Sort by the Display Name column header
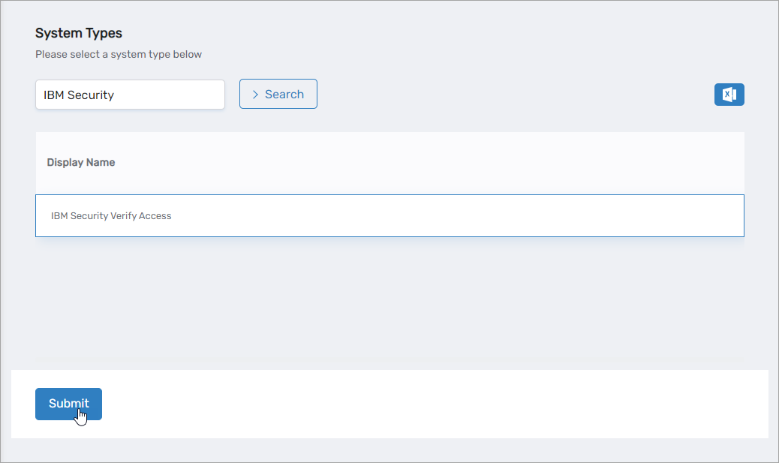Screen dimensions: 779x463 [x=81, y=162]
